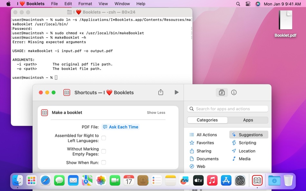Image resolution: width=306 pixels, height=191 pixels.
Task: Select the Suggestions category
Action: click(248, 134)
